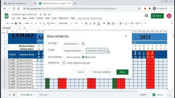Toggle strikethrough formatting

pos(94,23)
